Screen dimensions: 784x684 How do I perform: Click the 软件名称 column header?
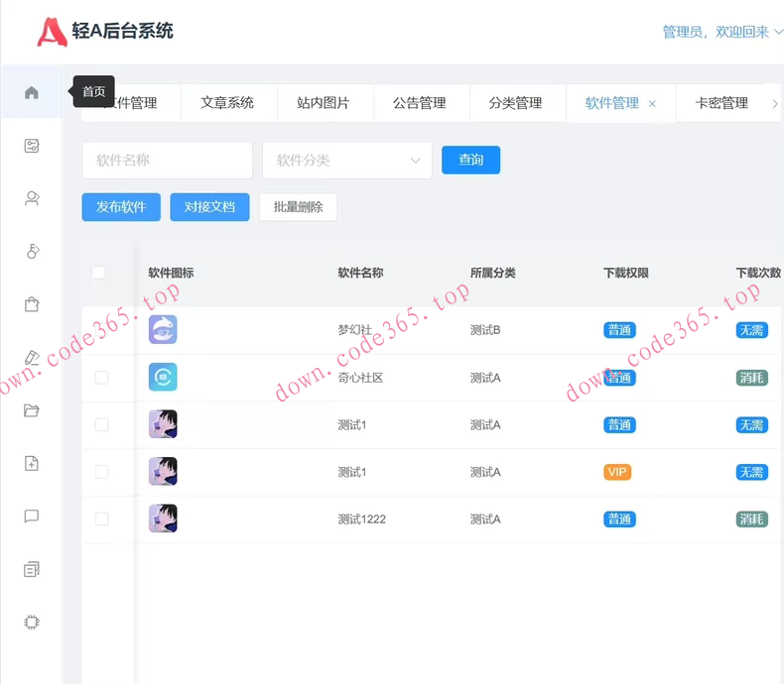point(360,273)
